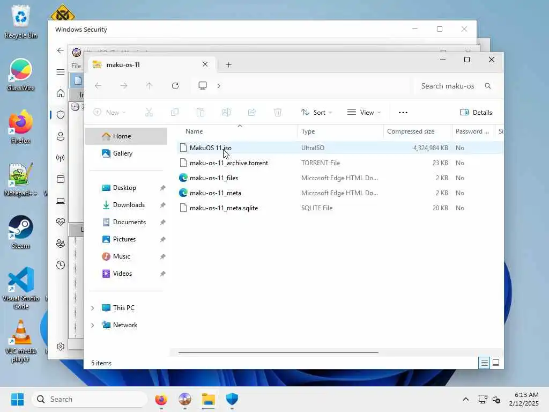Viewport: 549px width, 412px height.
Task: Launch VLC media player from the desktop
Action: (21, 341)
